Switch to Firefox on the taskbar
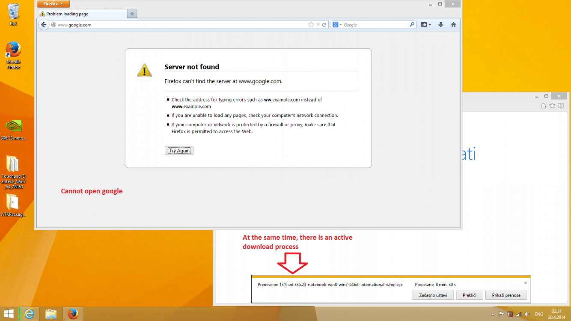Screen dimensions: 571x321 coord(73,314)
